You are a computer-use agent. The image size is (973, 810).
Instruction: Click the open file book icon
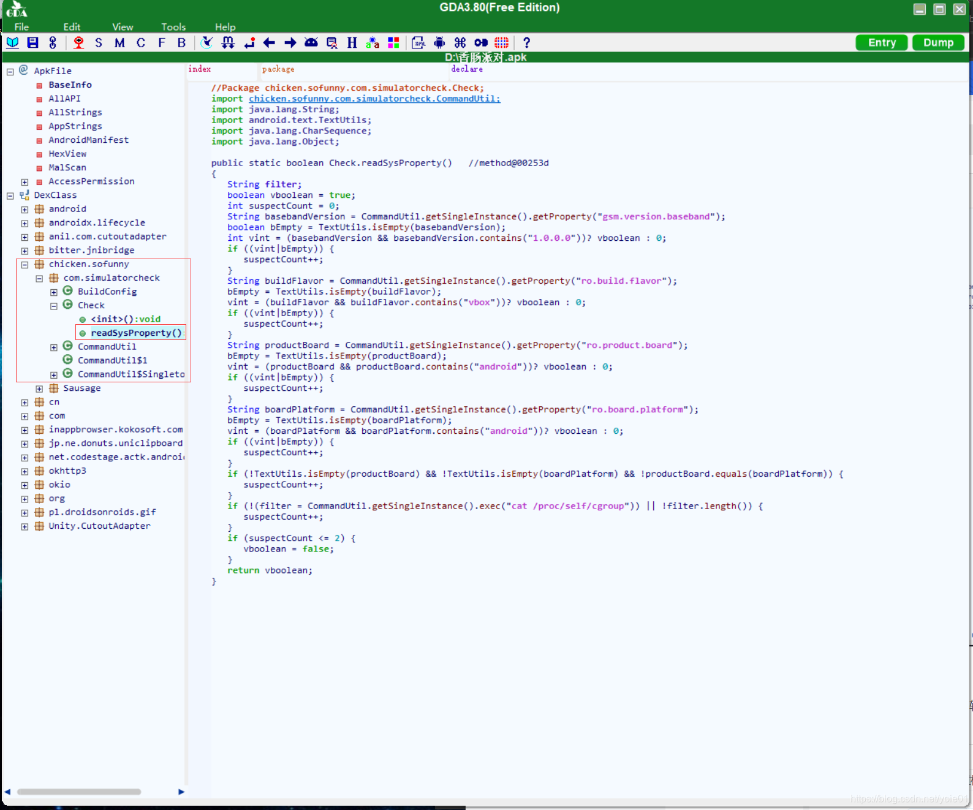pyautogui.click(x=12, y=43)
